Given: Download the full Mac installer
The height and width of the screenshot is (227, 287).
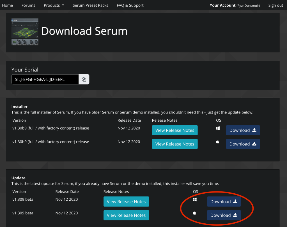Looking at the screenshot, I should pyautogui.click(x=243, y=144).
